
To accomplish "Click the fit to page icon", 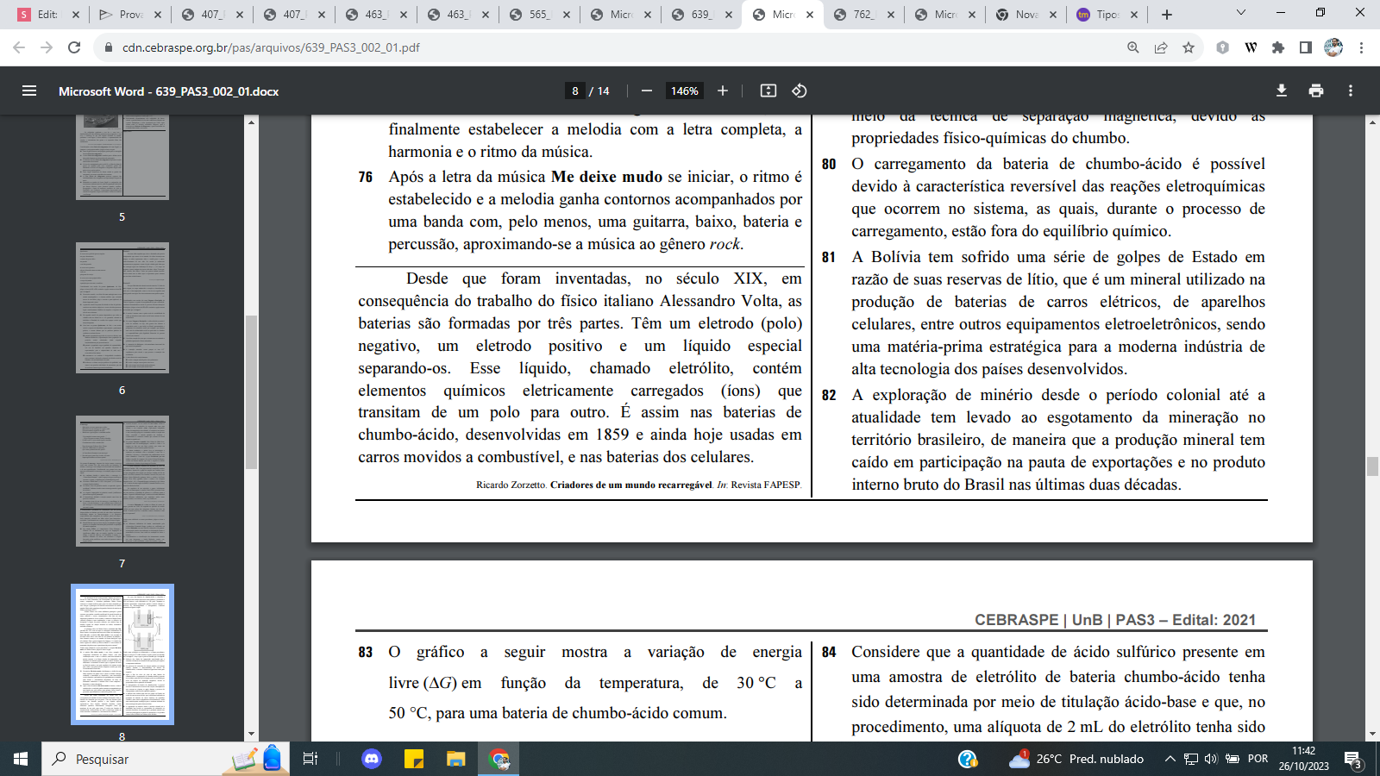I will coord(768,91).
